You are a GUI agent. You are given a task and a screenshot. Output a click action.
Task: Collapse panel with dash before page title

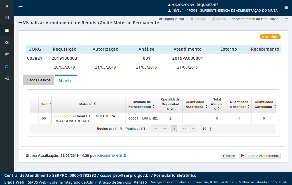[x=20, y=23]
